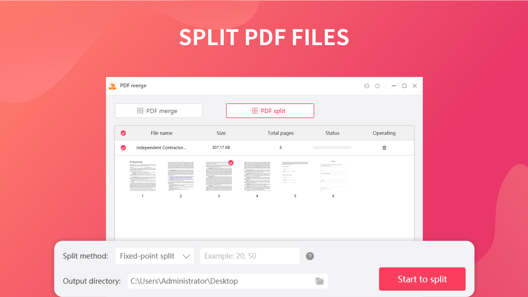Select the page 5 thumbnail
The width and height of the screenshot is (528, 297).
(295, 176)
